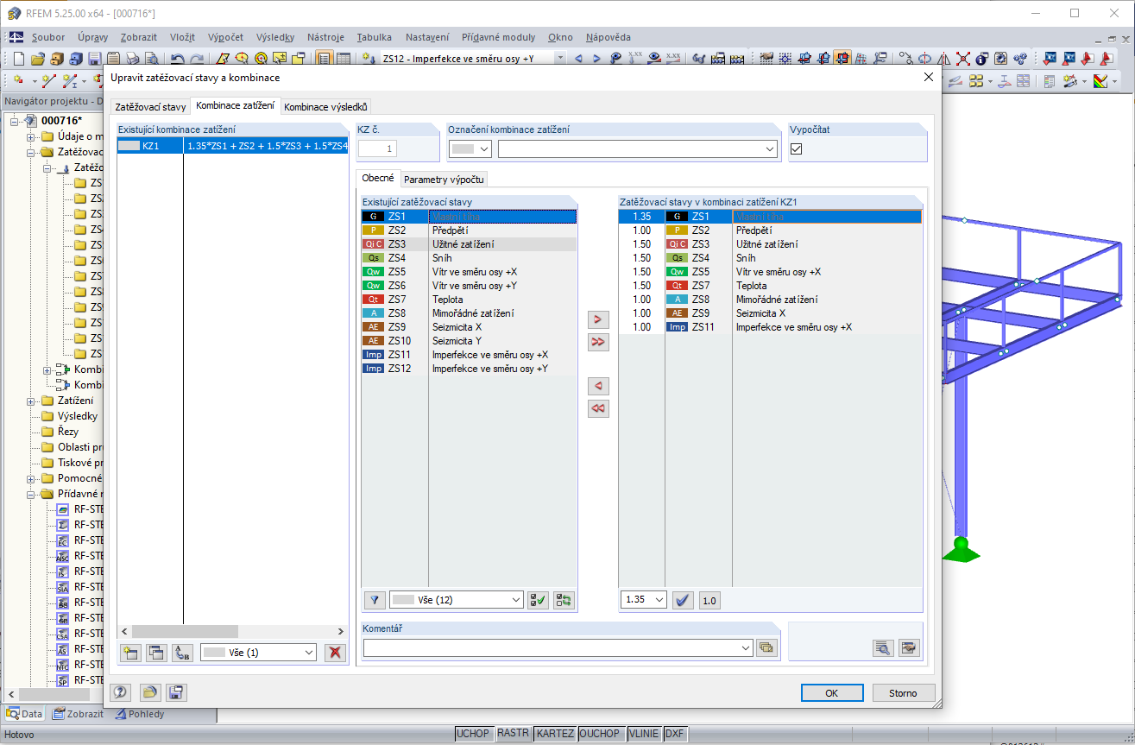Add all load cases to combination
This screenshot has height=745, width=1135.
597,342
